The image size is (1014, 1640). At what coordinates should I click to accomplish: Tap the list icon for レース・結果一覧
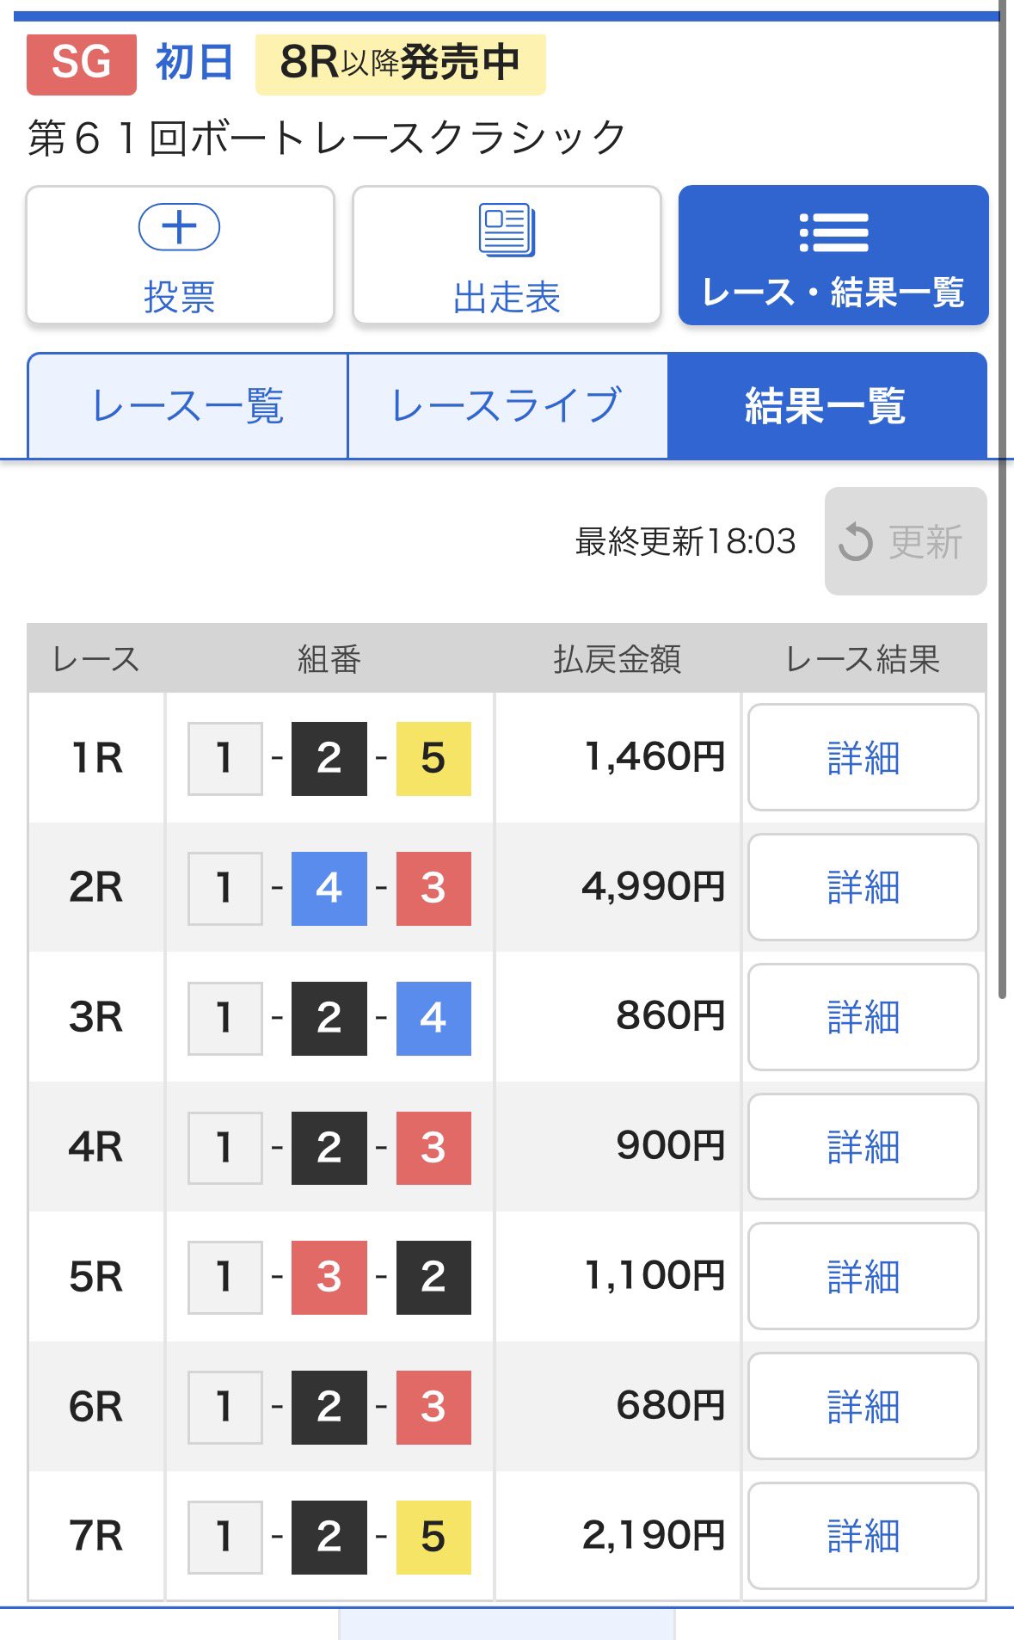833,232
